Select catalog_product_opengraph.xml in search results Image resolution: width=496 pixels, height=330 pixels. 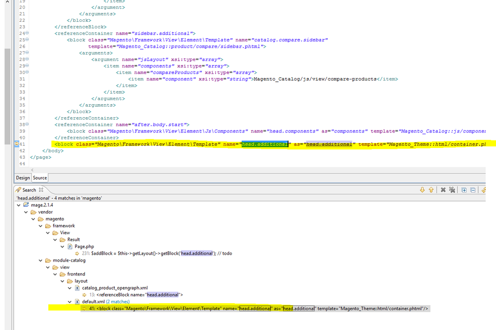tap(115, 288)
